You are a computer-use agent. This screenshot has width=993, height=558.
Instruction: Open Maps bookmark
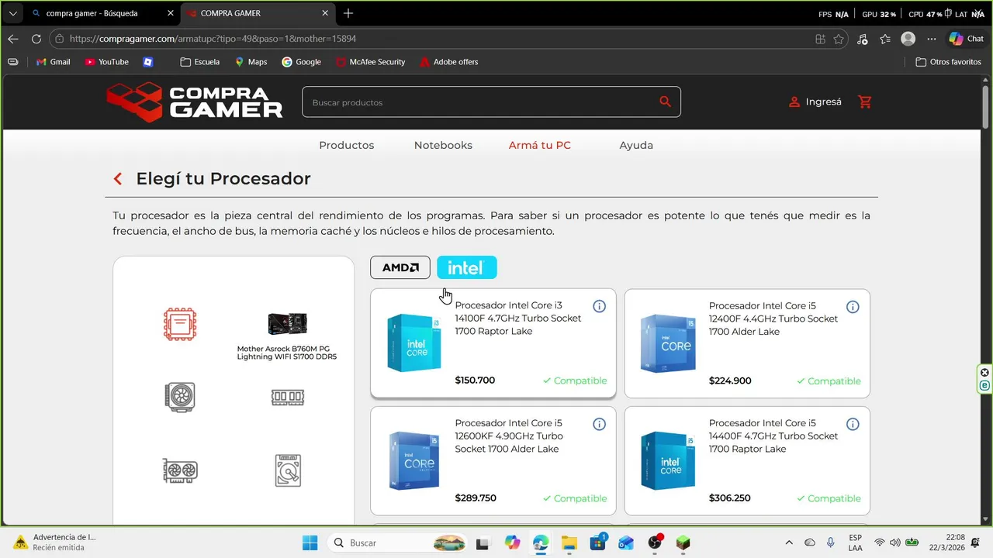251,62
